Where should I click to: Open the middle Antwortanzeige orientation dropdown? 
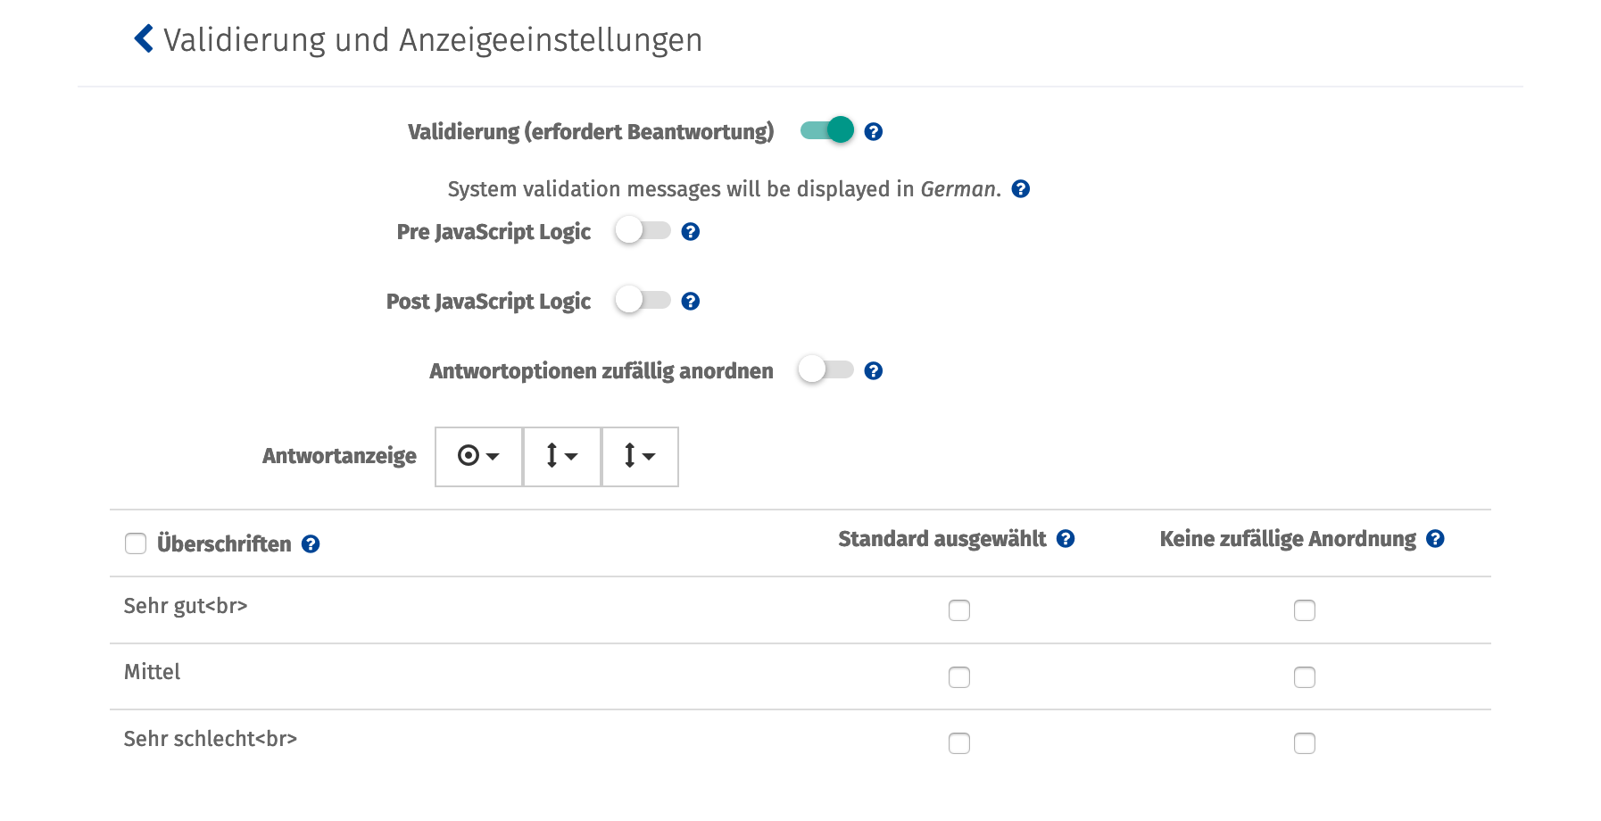[561, 457]
